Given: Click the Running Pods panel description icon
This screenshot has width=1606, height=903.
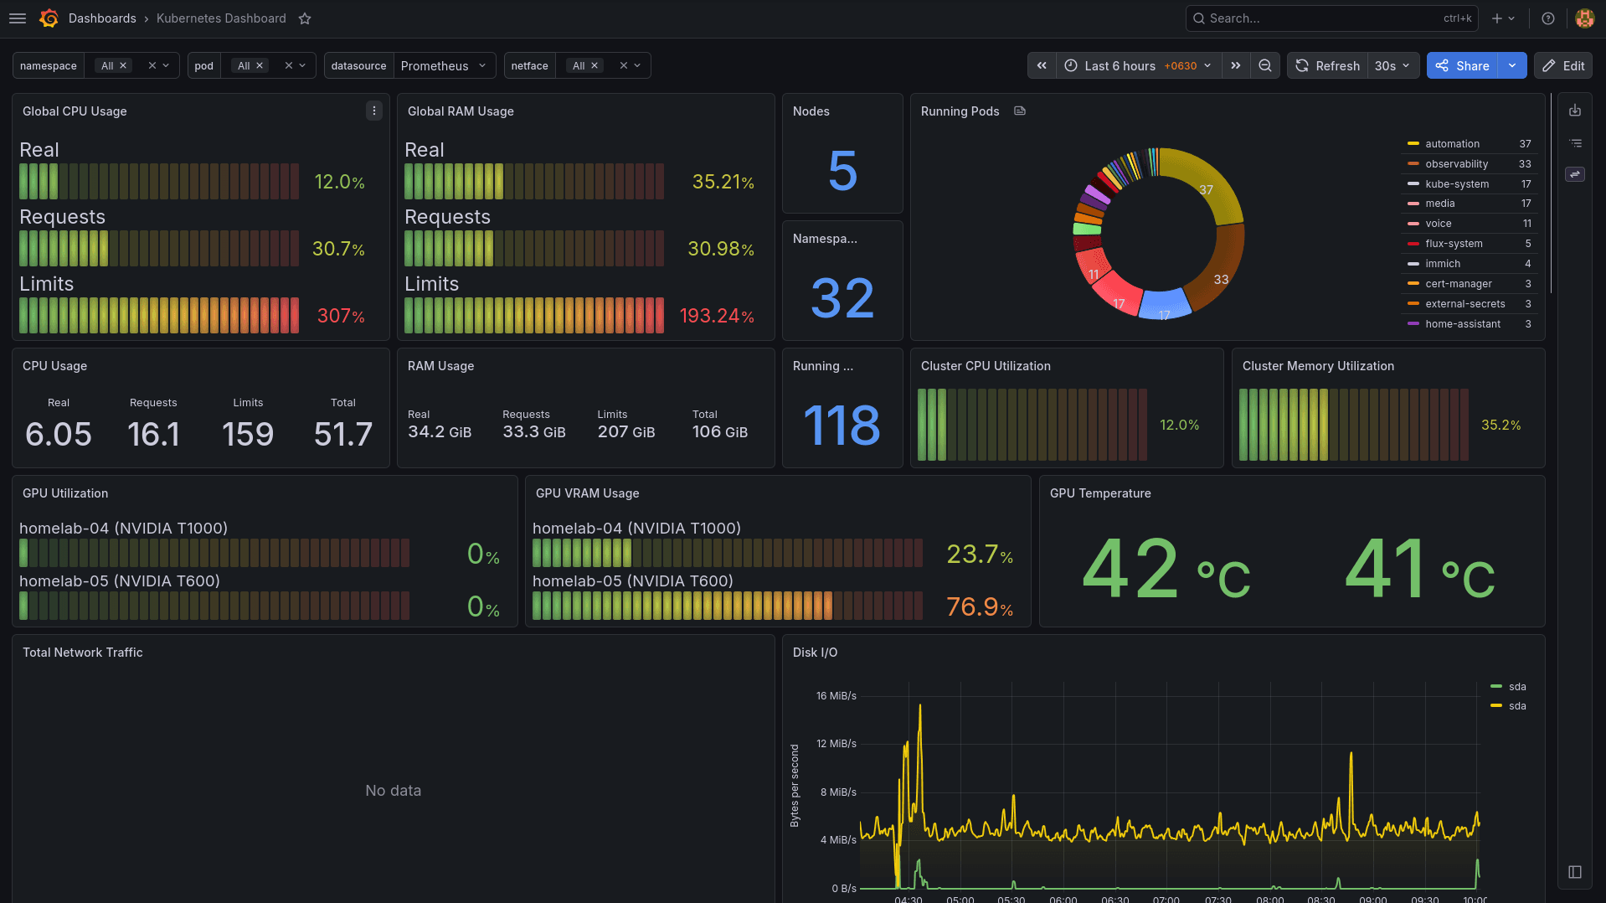Looking at the screenshot, I should 1020,111.
